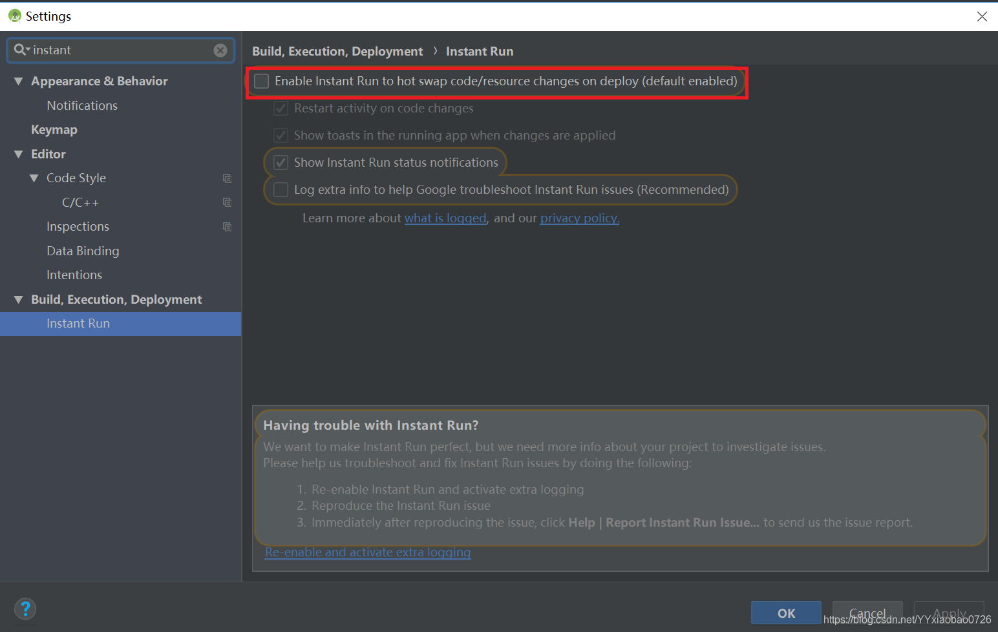Open the Keymap settings page
This screenshot has width=998, height=632.
pyautogui.click(x=54, y=130)
